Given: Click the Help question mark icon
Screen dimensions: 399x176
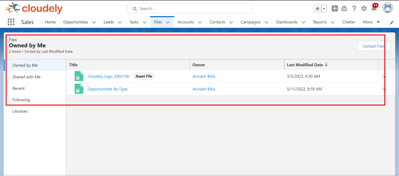Looking at the screenshot, I should (x=354, y=9).
